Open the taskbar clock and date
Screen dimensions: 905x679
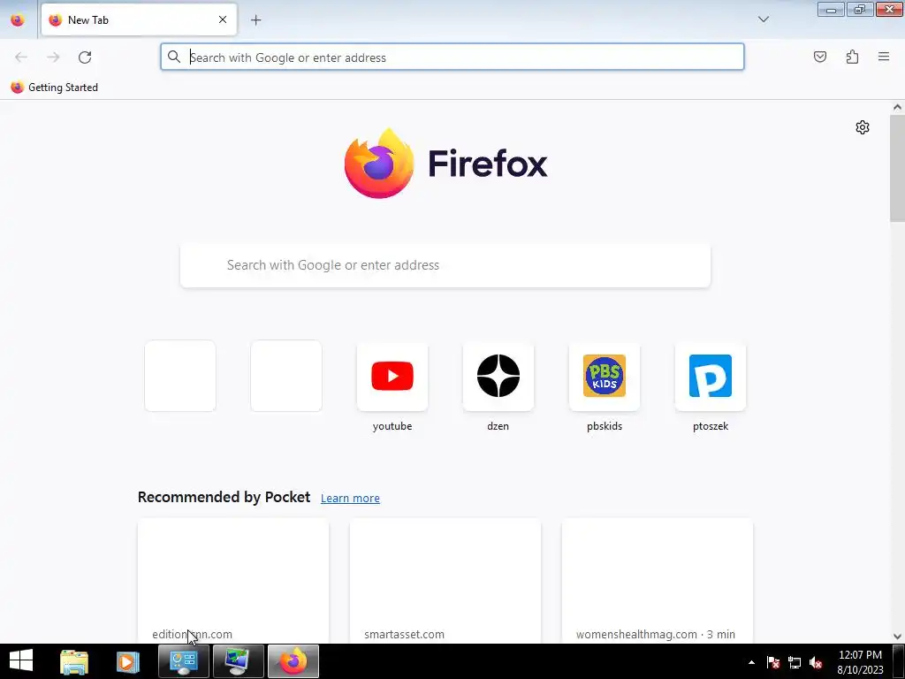tap(860, 662)
